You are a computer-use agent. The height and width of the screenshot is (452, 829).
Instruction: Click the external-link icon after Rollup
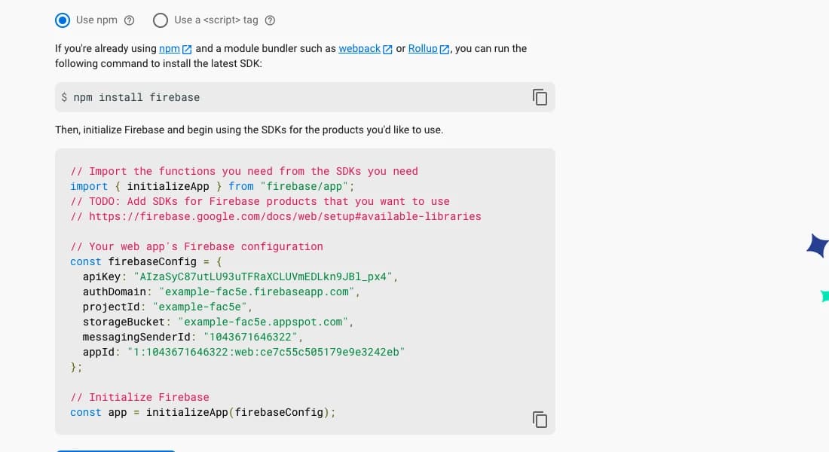[x=445, y=49]
